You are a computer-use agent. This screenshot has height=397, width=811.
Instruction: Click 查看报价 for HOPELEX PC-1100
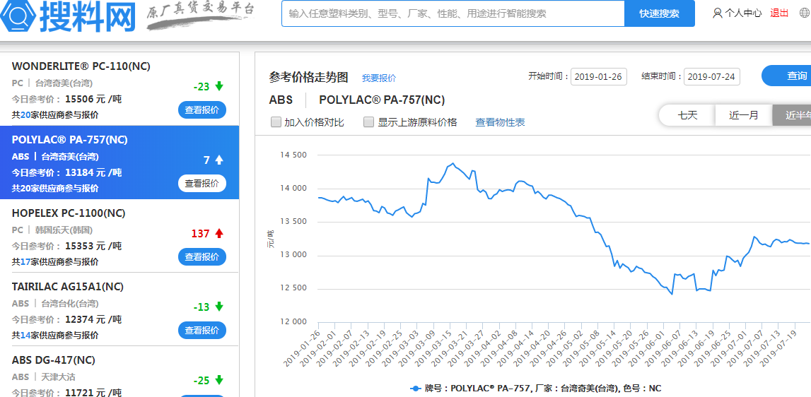(202, 257)
